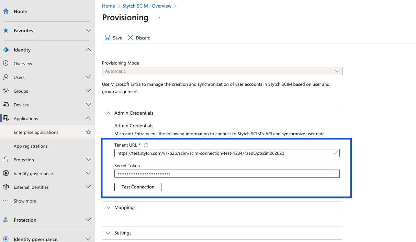This screenshot has height=242, width=416.
Task: Select the Devices icon
Action: pos(5,104)
